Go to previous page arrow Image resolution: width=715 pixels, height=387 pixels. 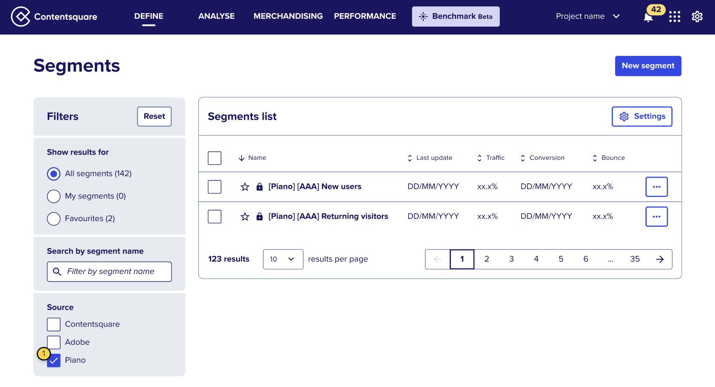point(437,259)
